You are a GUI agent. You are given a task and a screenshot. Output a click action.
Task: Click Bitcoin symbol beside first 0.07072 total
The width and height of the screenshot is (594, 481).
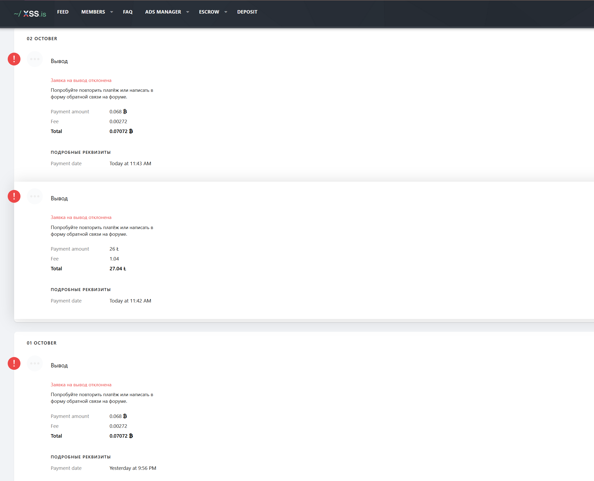pyautogui.click(x=131, y=131)
